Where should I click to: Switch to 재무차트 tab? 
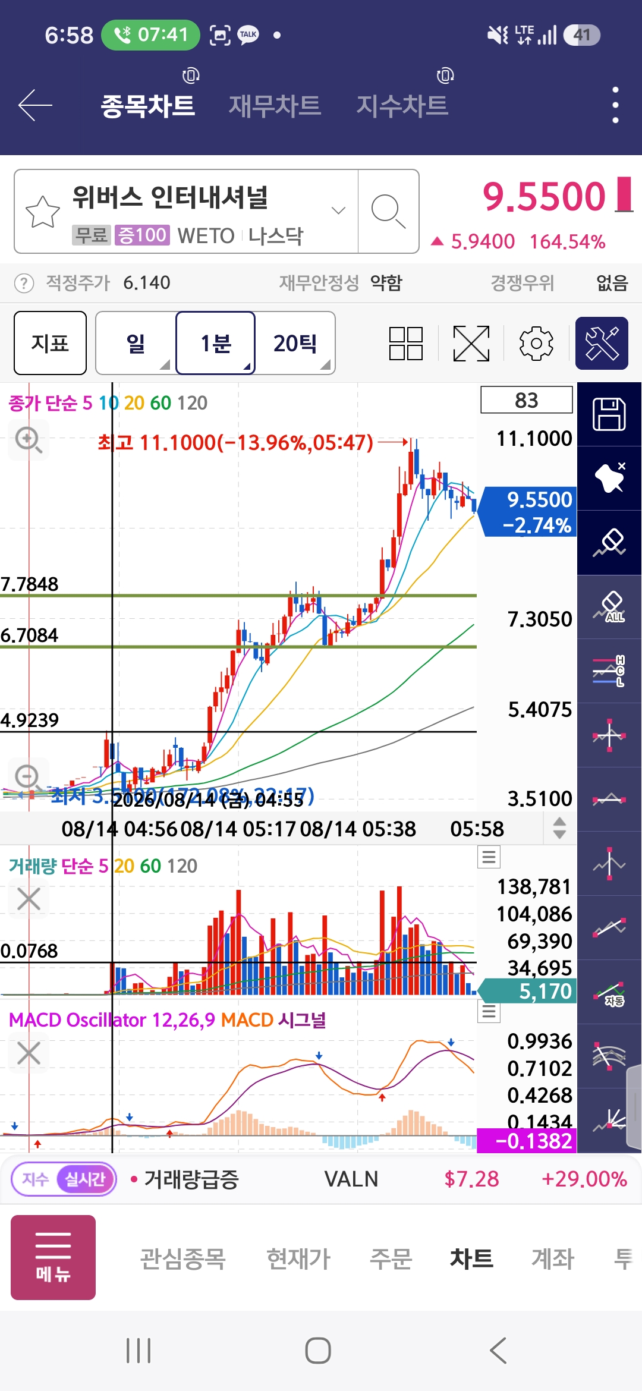275,106
